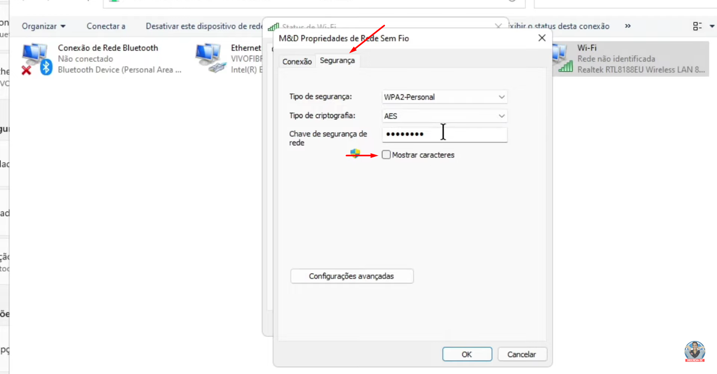Click the change view layout icon

click(x=698, y=26)
